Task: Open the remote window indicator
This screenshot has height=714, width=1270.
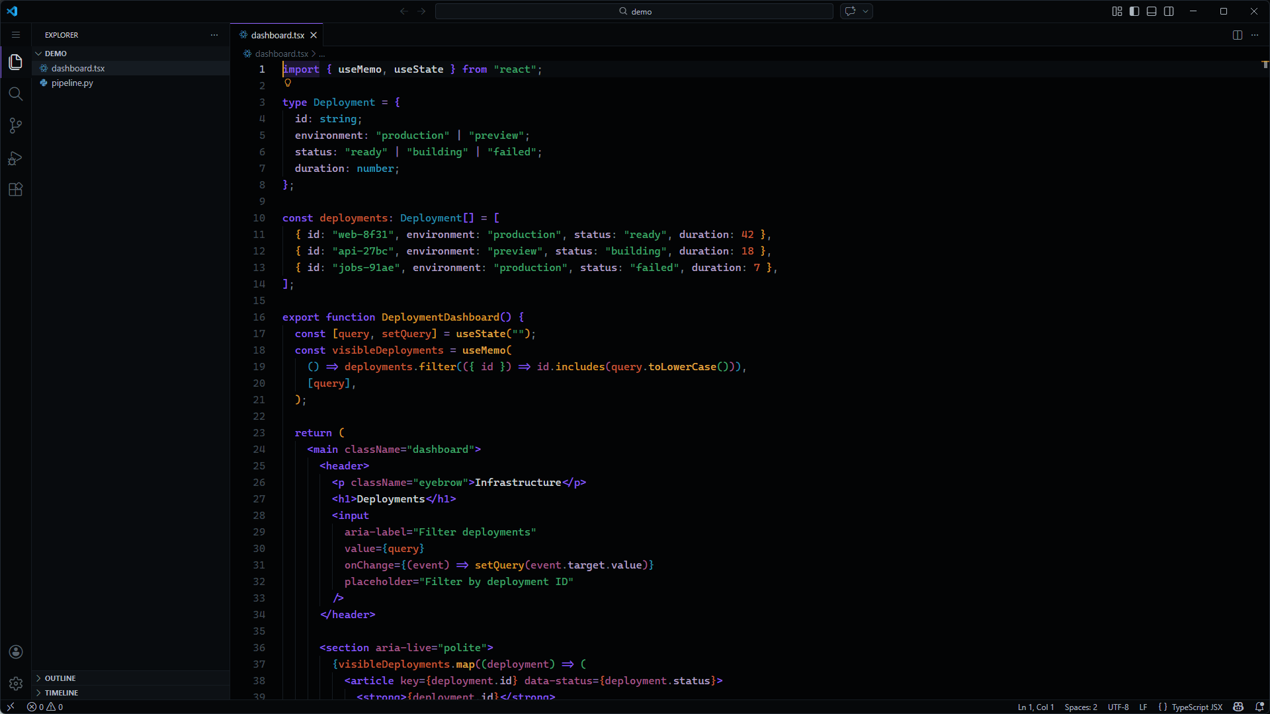Action: click(x=11, y=707)
